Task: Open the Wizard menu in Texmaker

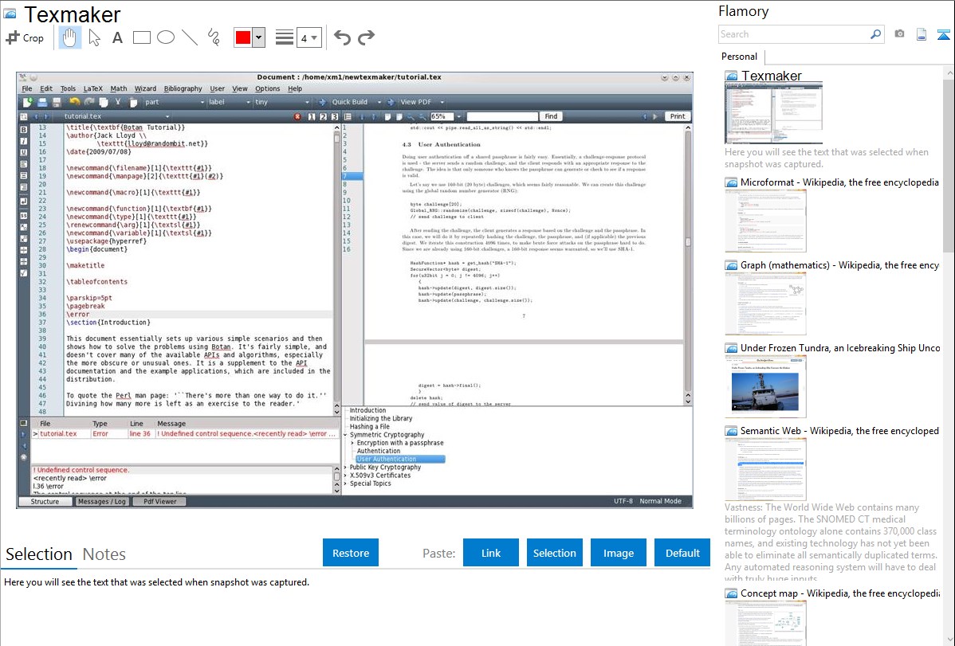Action: pyautogui.click(x=145, y=88)
